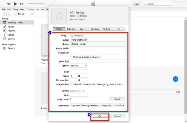Viewport: 187px width, 123px height.
Task: Click into the composer field
Action: tap(98, 53)
